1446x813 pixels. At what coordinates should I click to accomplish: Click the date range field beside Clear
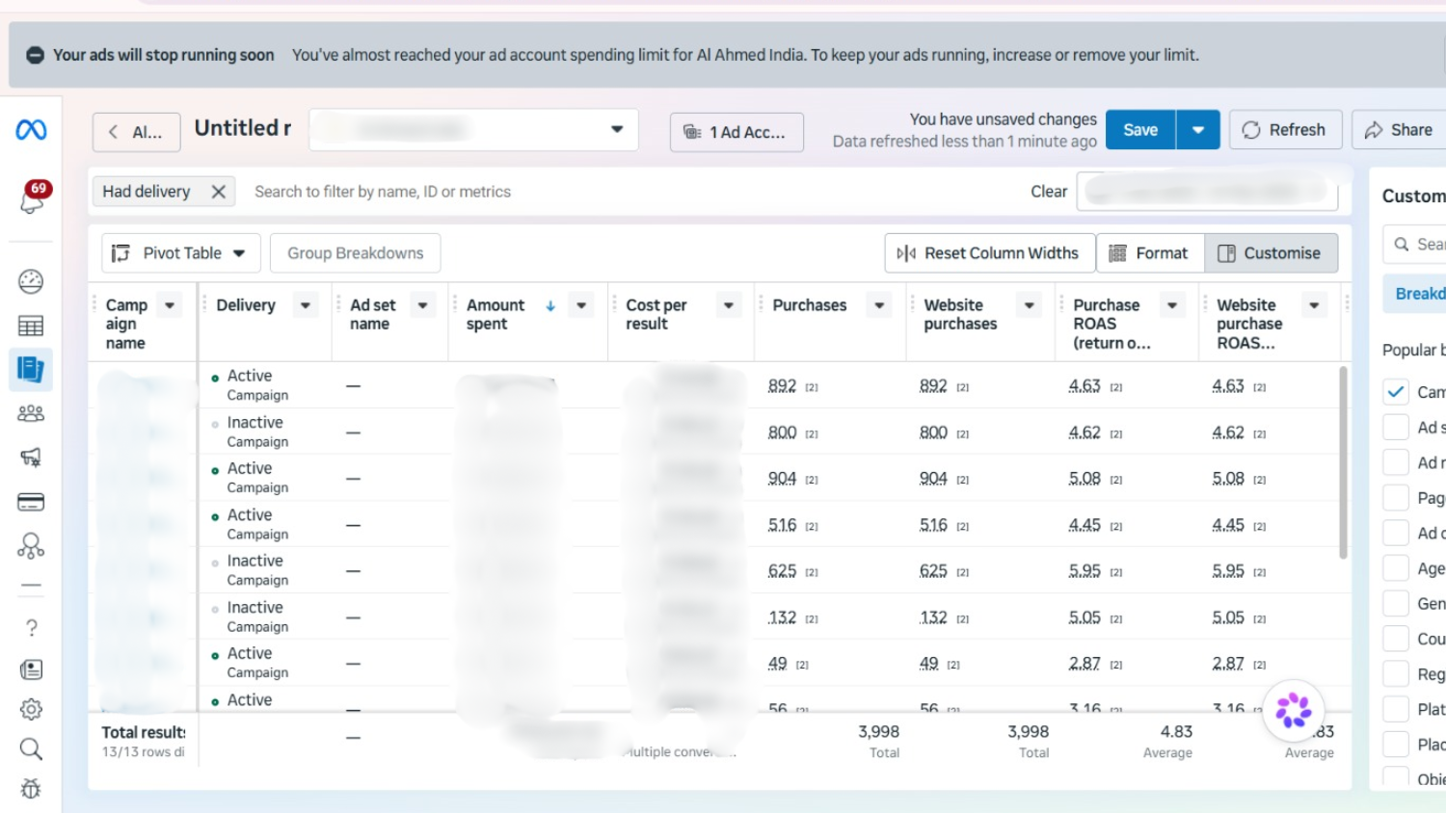(x=1207, y=192)
